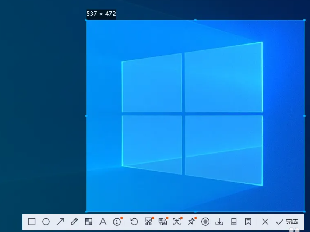The image size is (310, 232).
Task: Select the text annotation tool
Action: click(103, 222)
